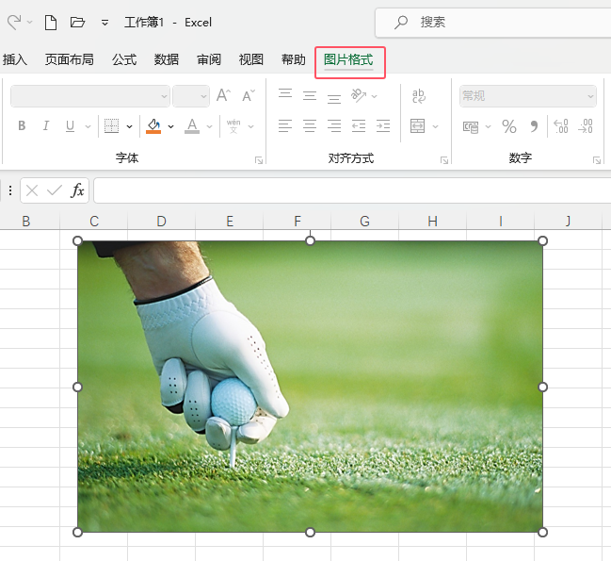Click the Accounting Number Format icon
Image resolution: width=611 pixels, height=561 pixels.
(x=471, y=126)
